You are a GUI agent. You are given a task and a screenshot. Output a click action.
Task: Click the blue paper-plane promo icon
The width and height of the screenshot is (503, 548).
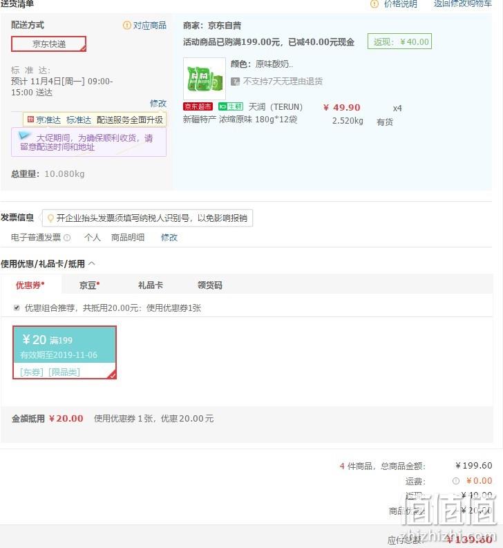click(24, 135)
